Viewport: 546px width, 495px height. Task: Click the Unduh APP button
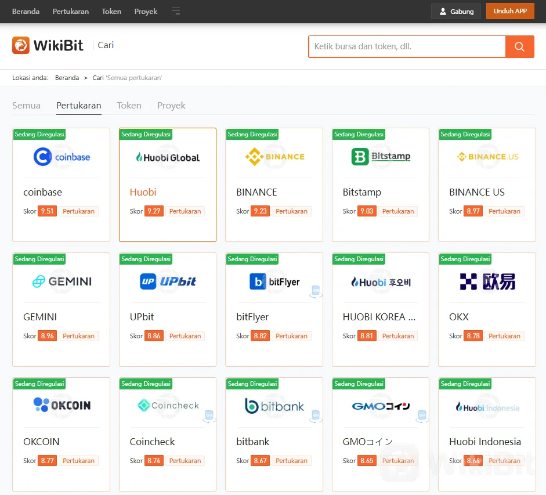pyautogui.click(x=510, y=11)
